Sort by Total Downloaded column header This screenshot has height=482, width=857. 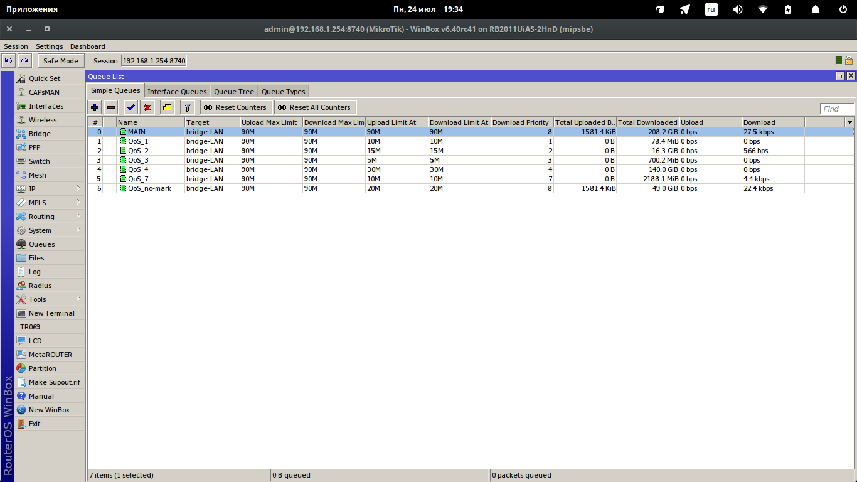click(647, 122)
